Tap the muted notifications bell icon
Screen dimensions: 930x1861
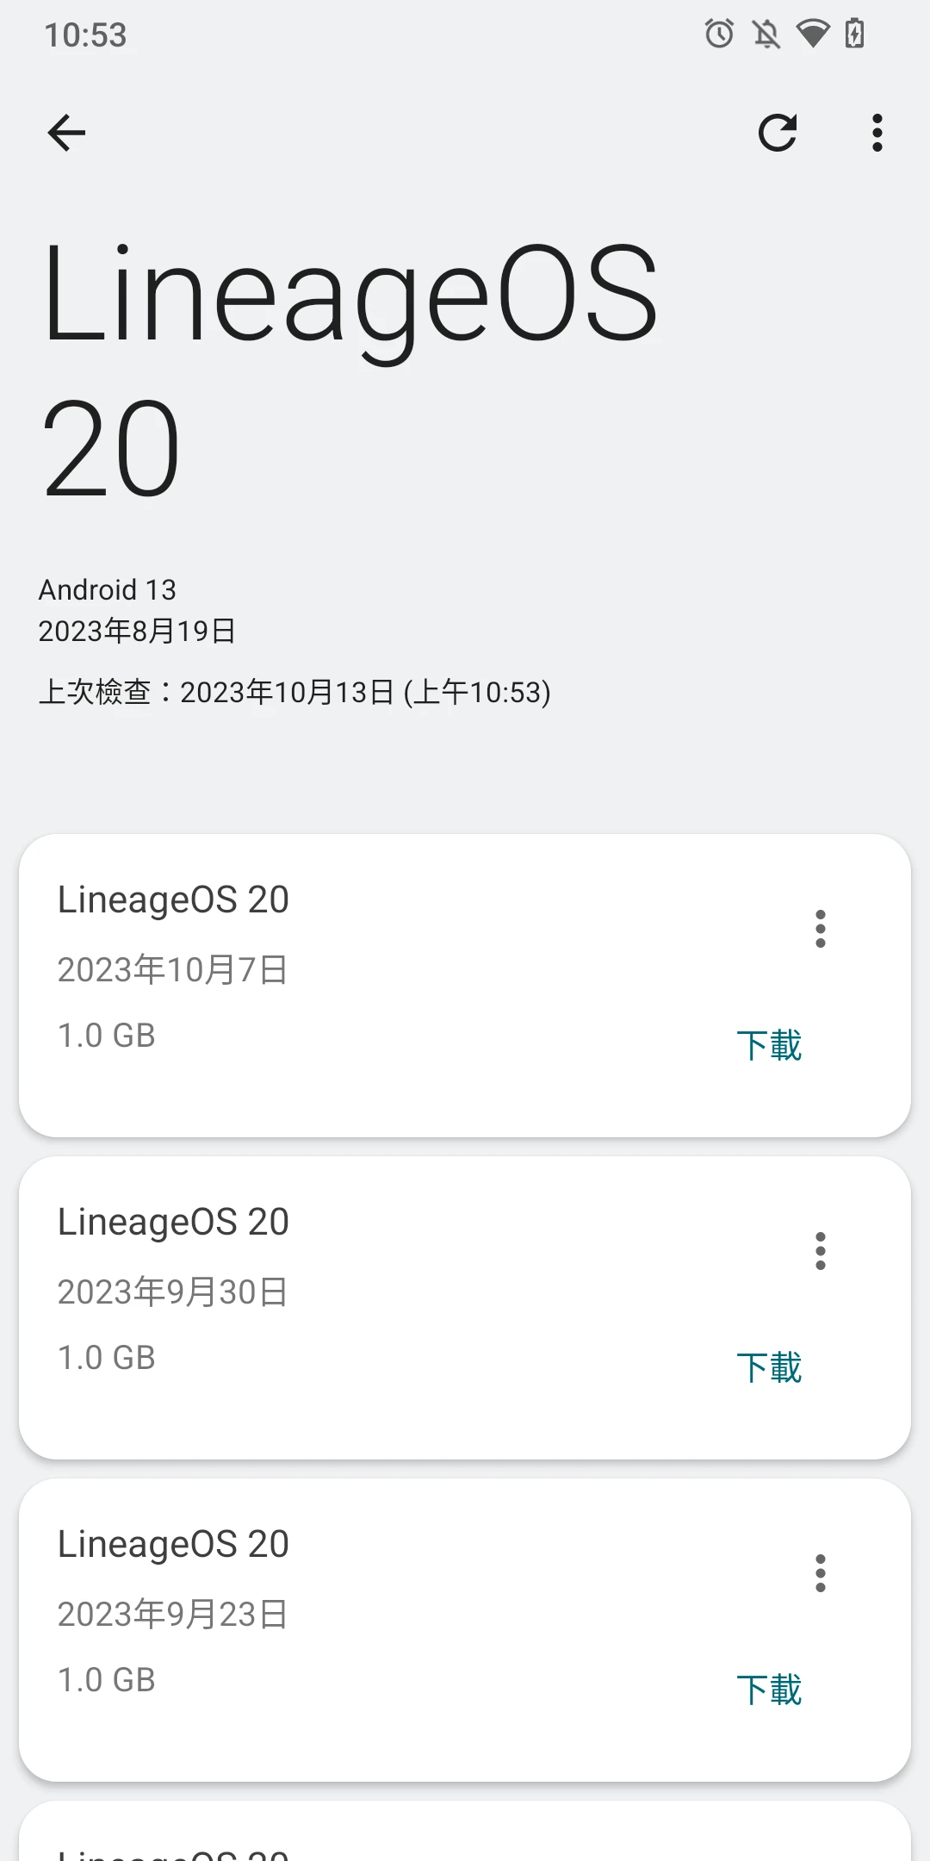tap(766, 34)
